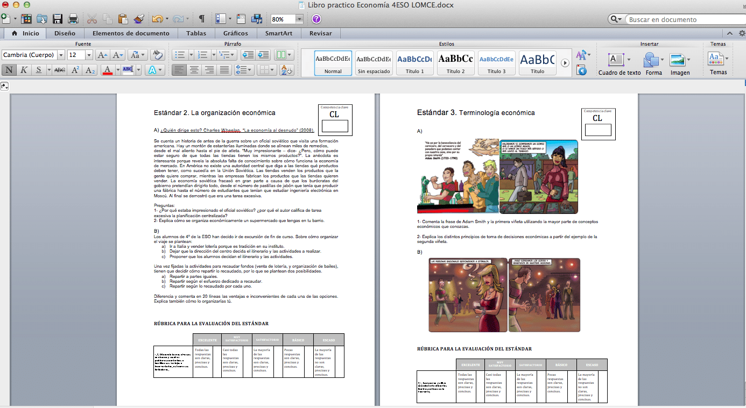Click the Clear Formatting eraser icon
Image resolution: width=746 pixels, height=408 pixels.
point(157,55)
